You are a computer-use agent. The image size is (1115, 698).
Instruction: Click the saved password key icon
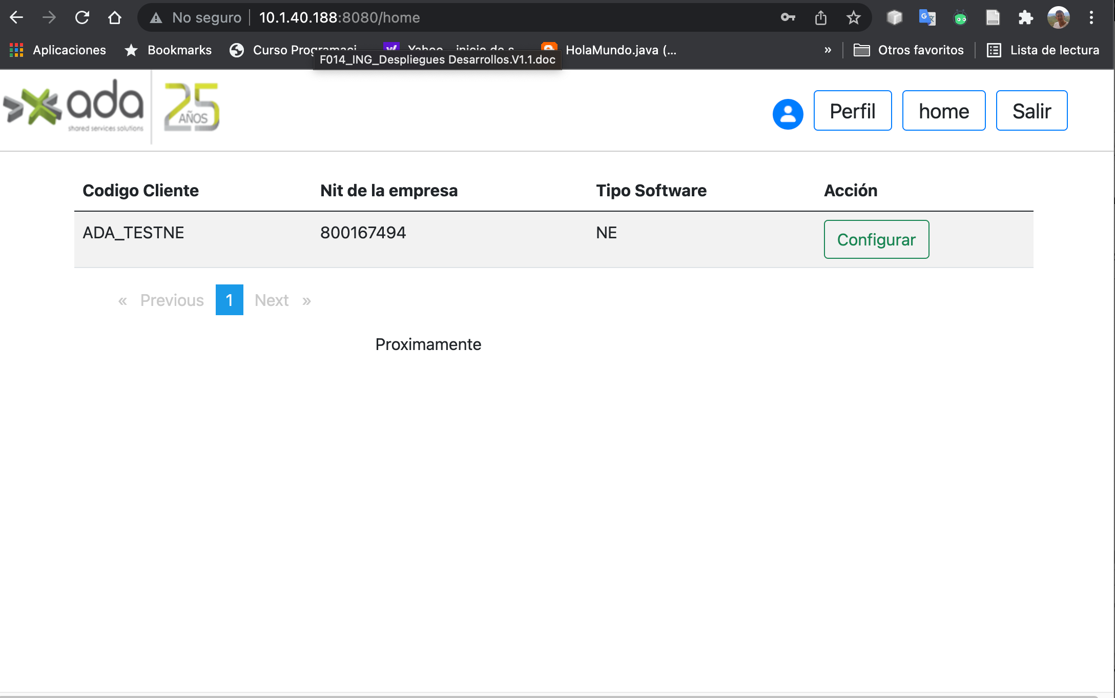click(x=788, y=17)
